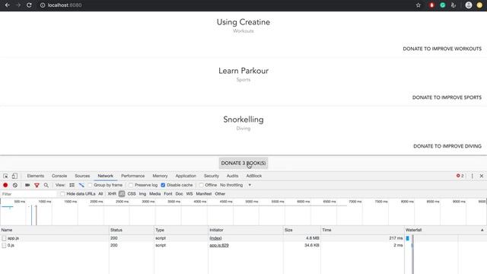Uncheck Disable cache checkbox
Screen dimensions: 487x274
coord(163,185)
